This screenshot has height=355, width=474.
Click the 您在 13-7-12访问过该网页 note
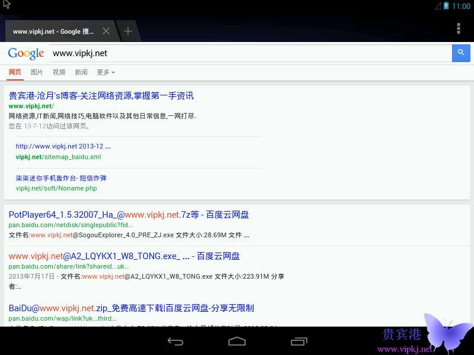(x=50, y=126)
